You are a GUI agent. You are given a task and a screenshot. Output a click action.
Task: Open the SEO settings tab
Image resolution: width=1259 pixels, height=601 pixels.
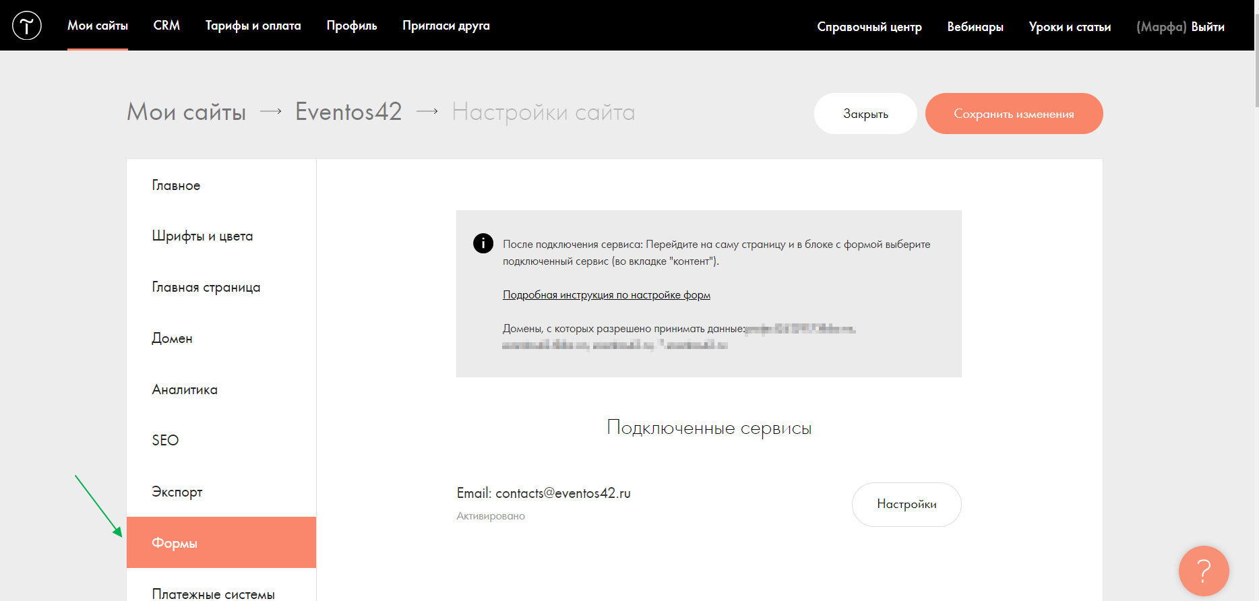pyautogui.click(x=165, y=441)
